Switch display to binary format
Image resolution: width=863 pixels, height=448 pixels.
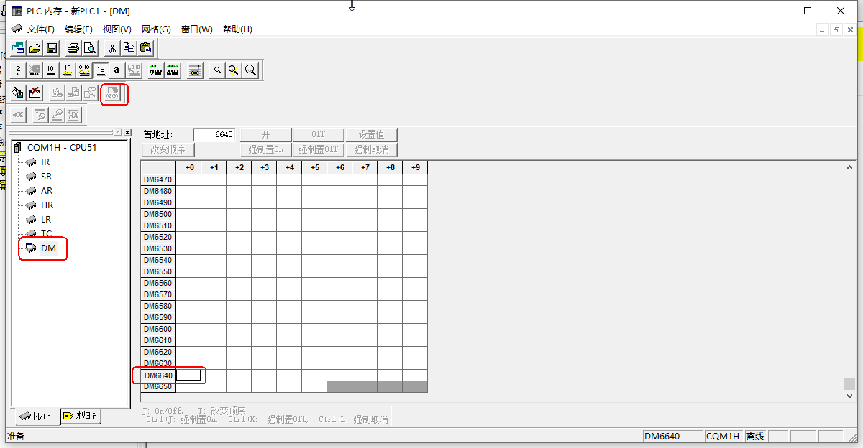pos(18,70)
